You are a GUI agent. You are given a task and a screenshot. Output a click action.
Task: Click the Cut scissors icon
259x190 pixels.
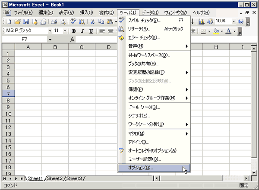coord(92,21)
